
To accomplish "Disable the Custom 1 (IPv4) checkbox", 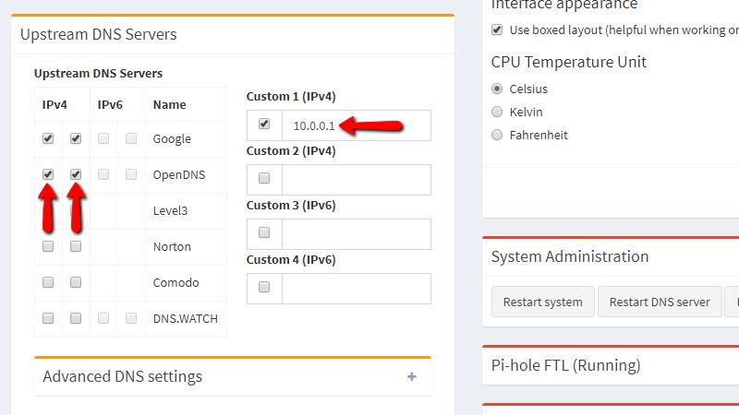I will coord(264,125).
